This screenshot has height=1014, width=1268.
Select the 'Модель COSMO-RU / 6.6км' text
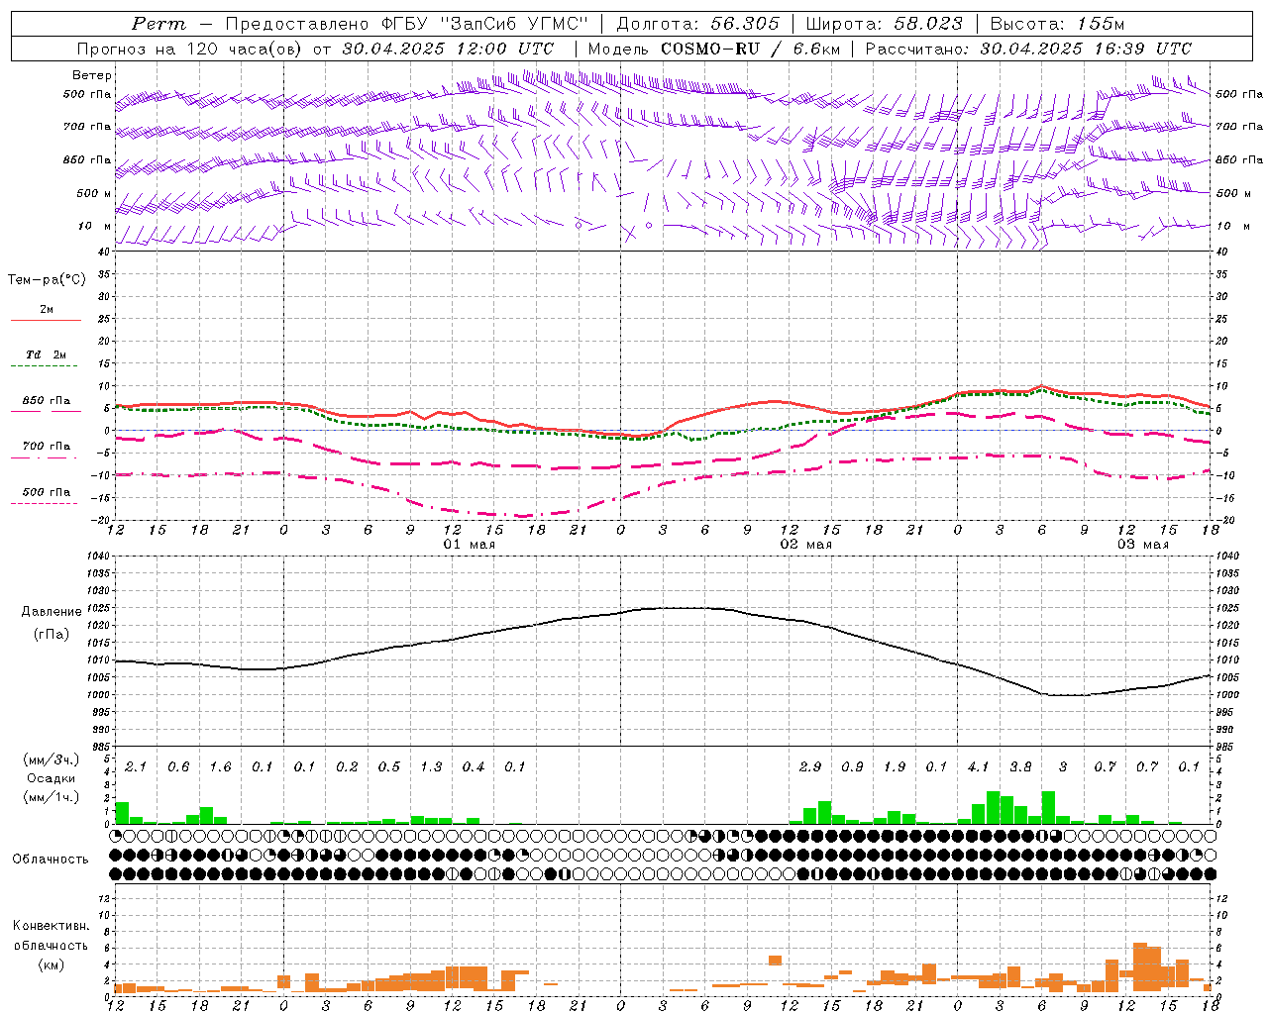(x=713, y=49)
